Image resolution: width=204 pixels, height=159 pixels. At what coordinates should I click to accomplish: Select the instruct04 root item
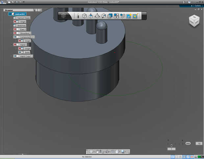(x=20, y=14)
